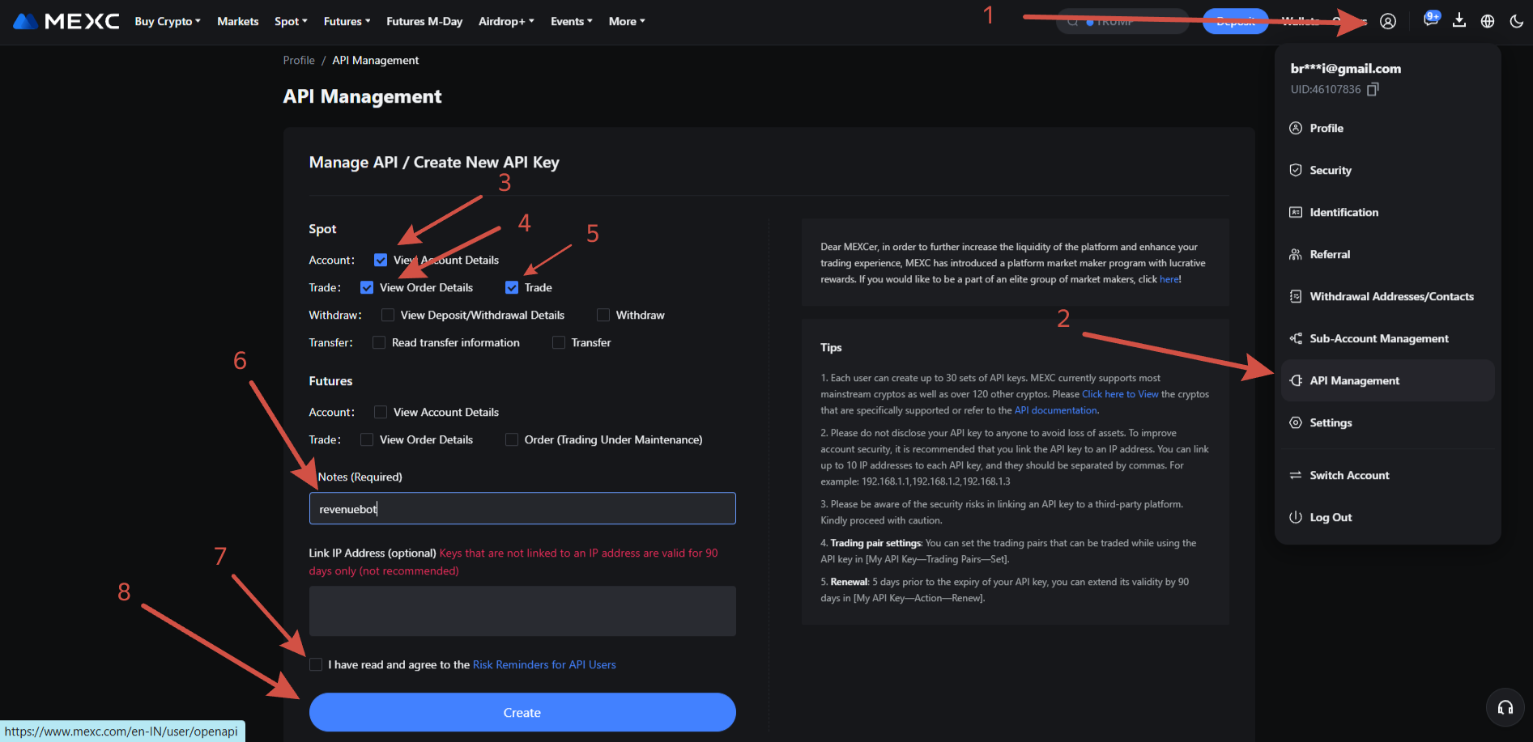Image resolution: width=1533 pixels, height=742 pixels.
Task: Open the customer support headset icon
Action: (1505, 708)
